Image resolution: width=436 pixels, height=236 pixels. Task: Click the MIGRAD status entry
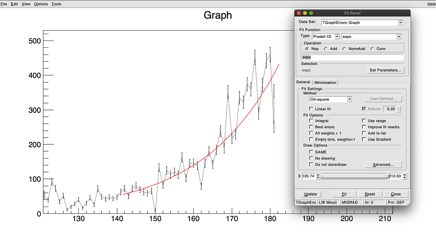point(351,203)
